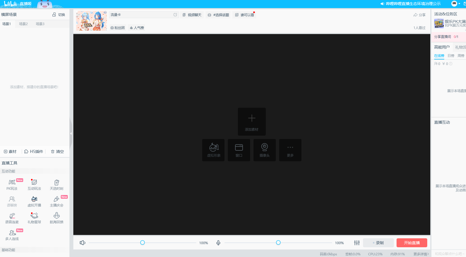Screen dimensions: 466x257
Task: Open the 粉丝团 panel
Action: (117, 28)
